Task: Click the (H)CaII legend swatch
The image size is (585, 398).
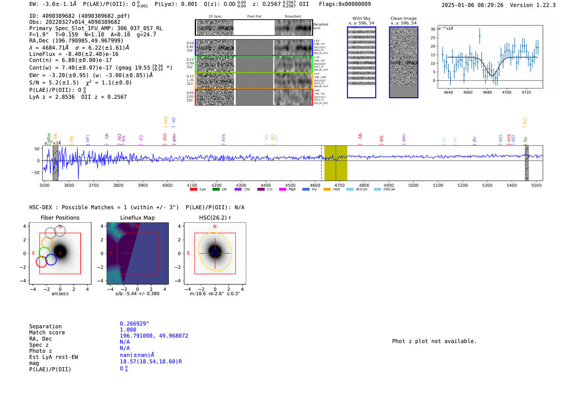Action: coord(378,189)
